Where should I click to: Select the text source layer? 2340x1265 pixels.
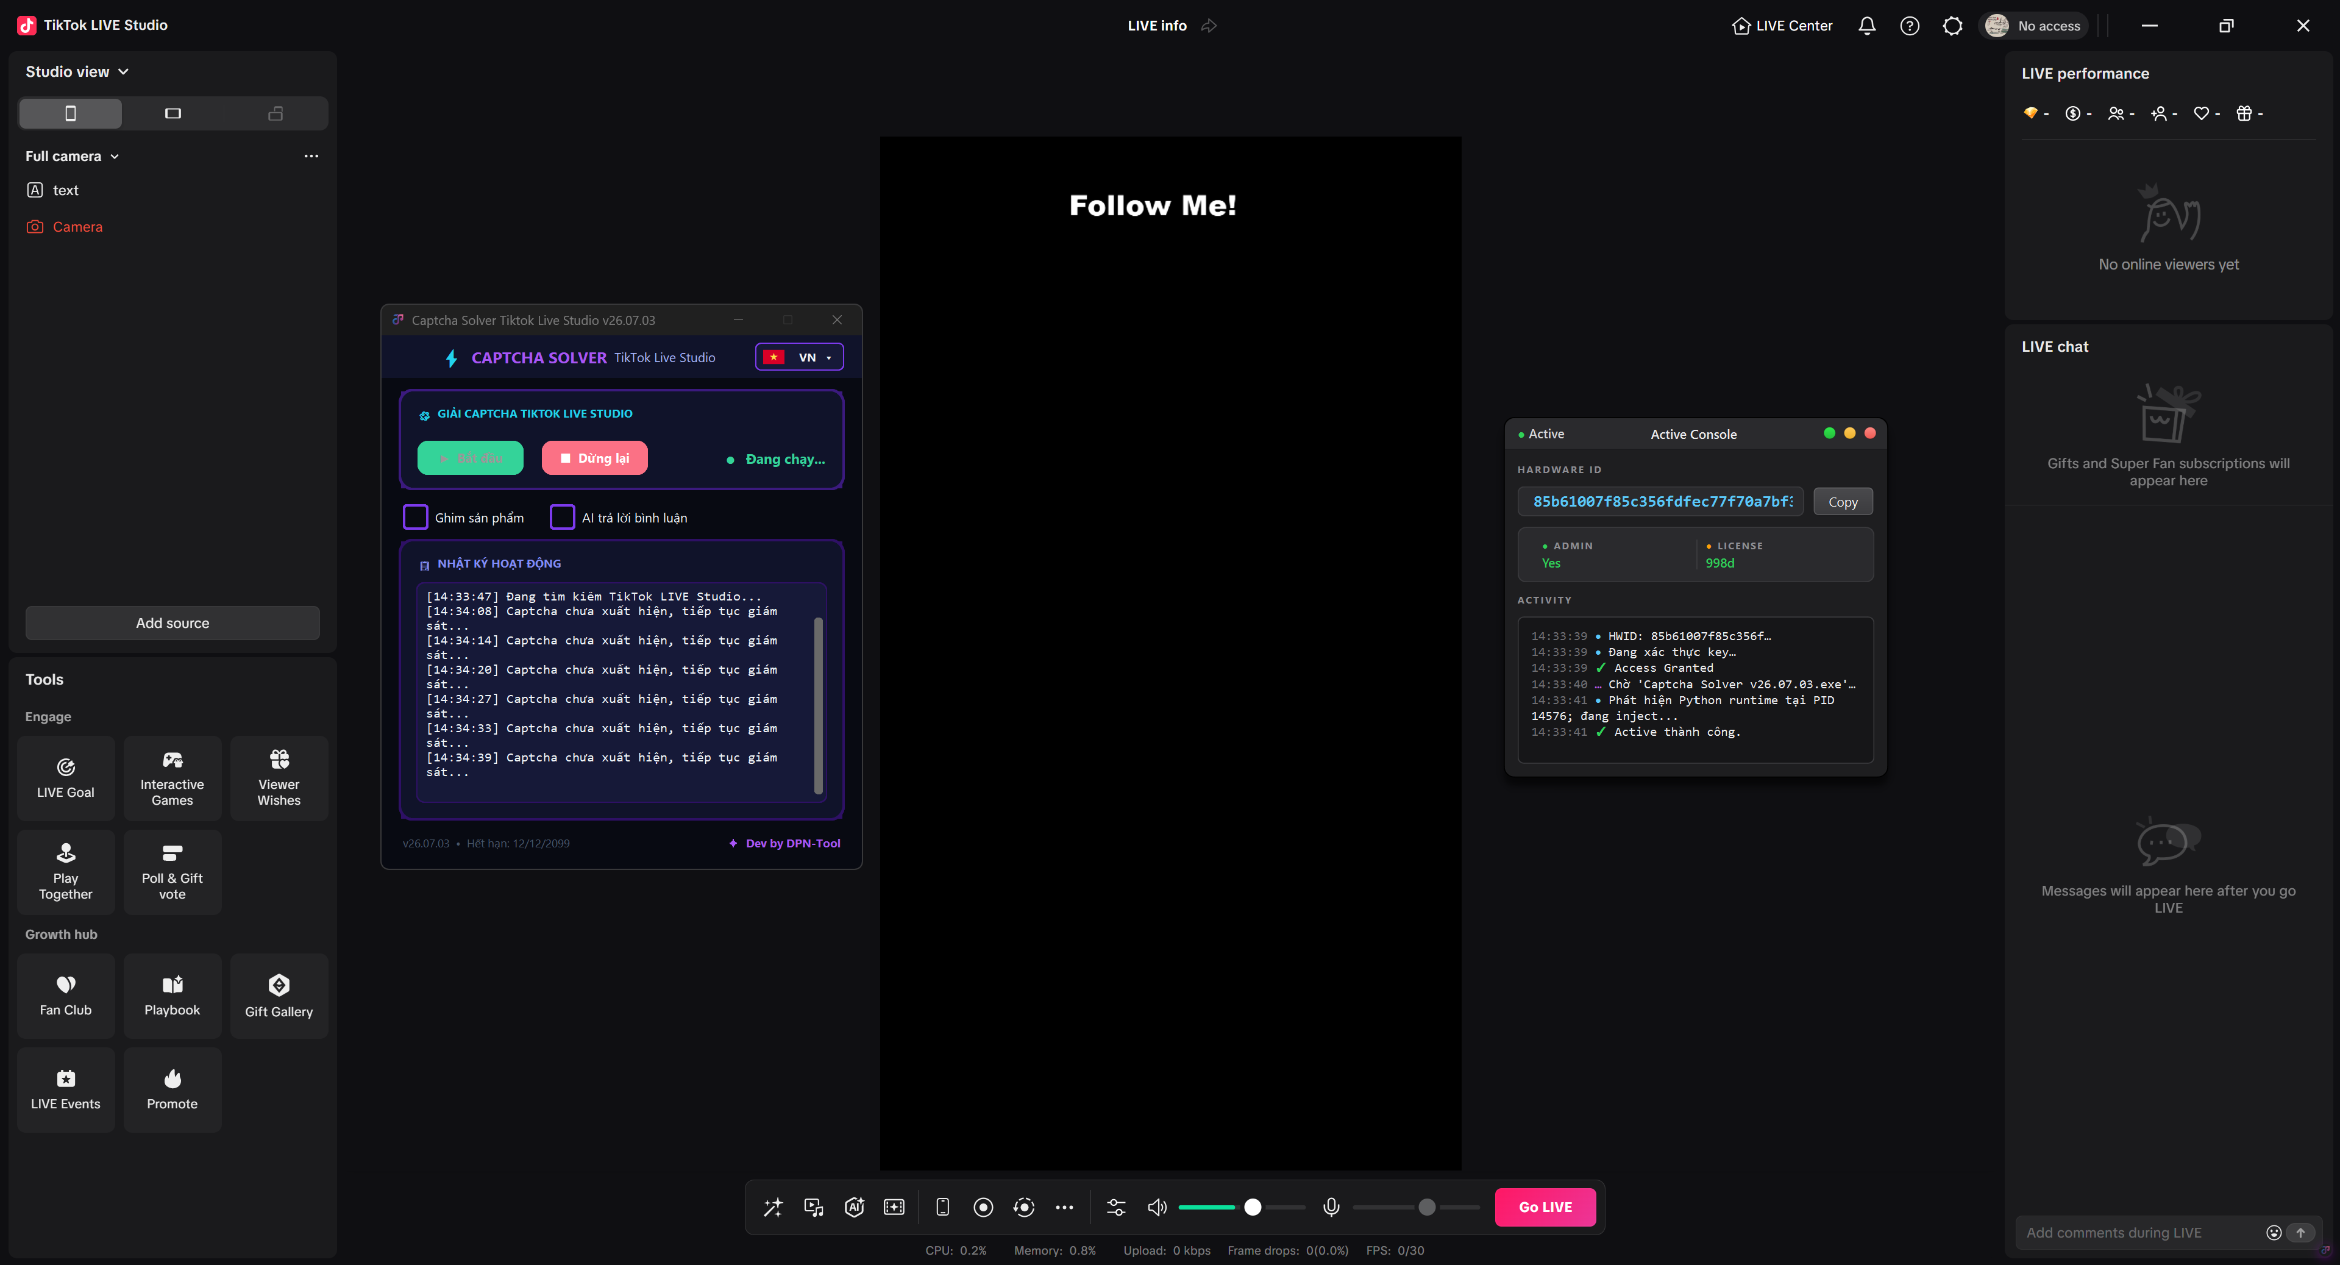[172, 190]
